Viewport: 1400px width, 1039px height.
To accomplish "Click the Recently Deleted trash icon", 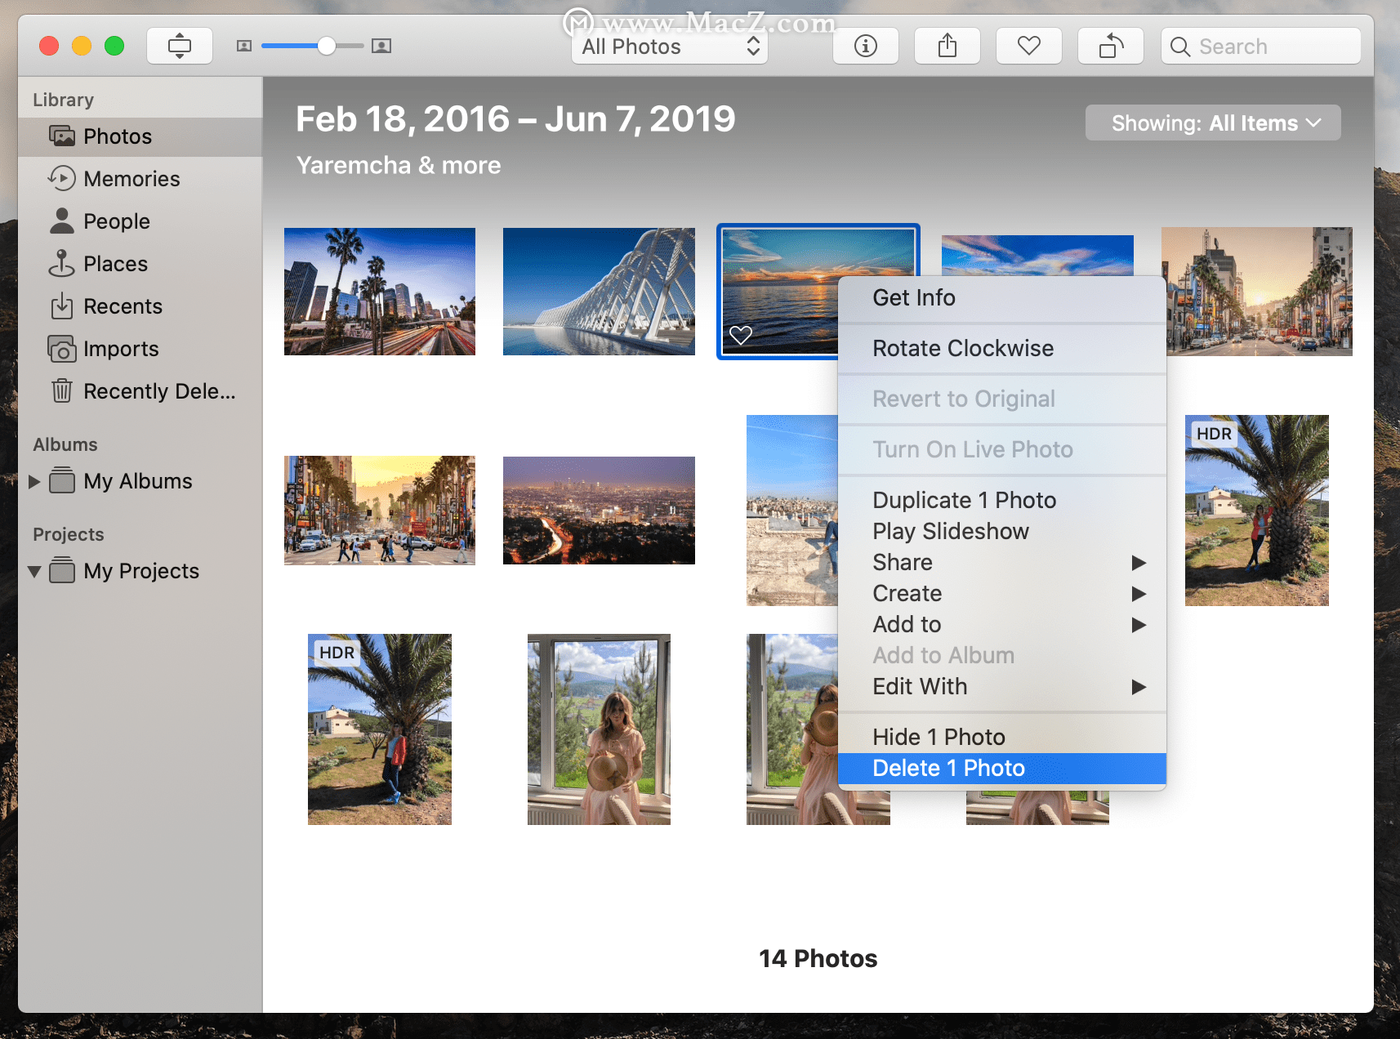I will click(x=62, y=390).
